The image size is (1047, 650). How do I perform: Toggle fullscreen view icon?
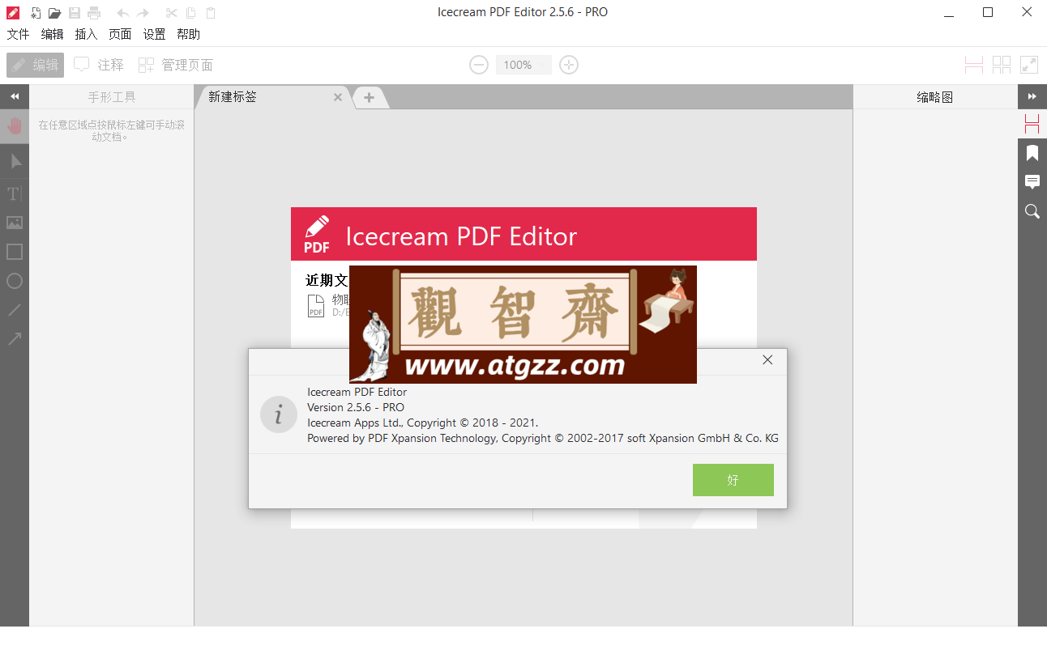coord(1029,65)
